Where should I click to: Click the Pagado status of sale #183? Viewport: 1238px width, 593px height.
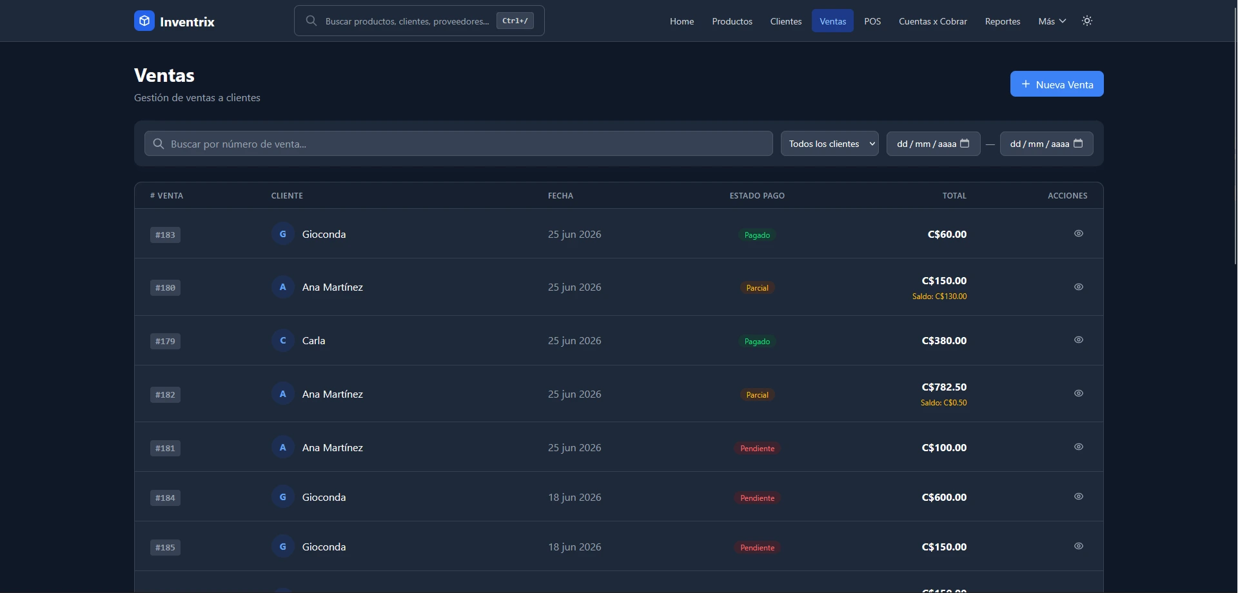(x=757, y=235)
